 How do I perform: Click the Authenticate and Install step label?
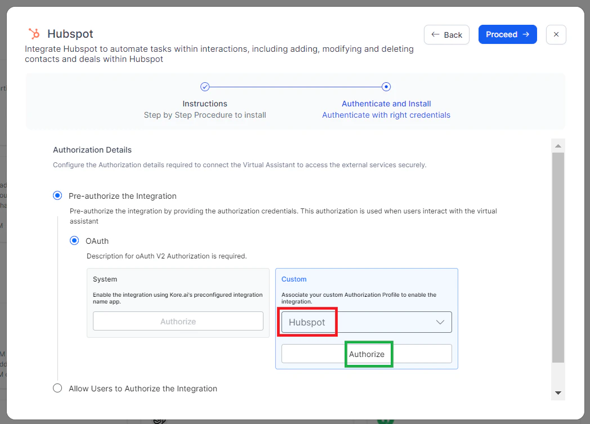click(386, 104)
